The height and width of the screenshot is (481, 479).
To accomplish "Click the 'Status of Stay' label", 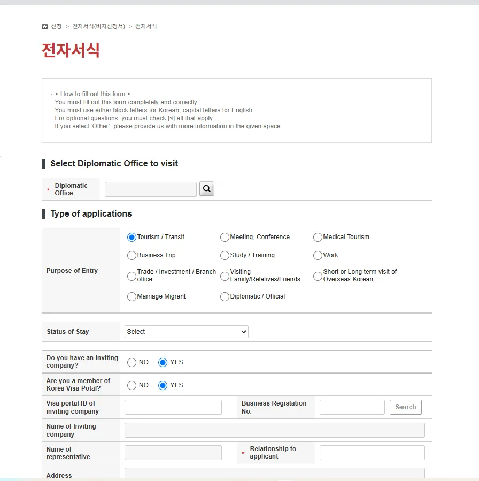I will 68,332.
